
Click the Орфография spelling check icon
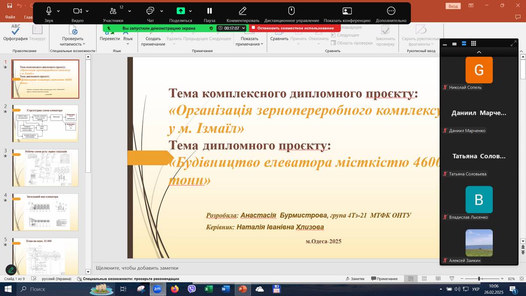(x=15, y=32)
